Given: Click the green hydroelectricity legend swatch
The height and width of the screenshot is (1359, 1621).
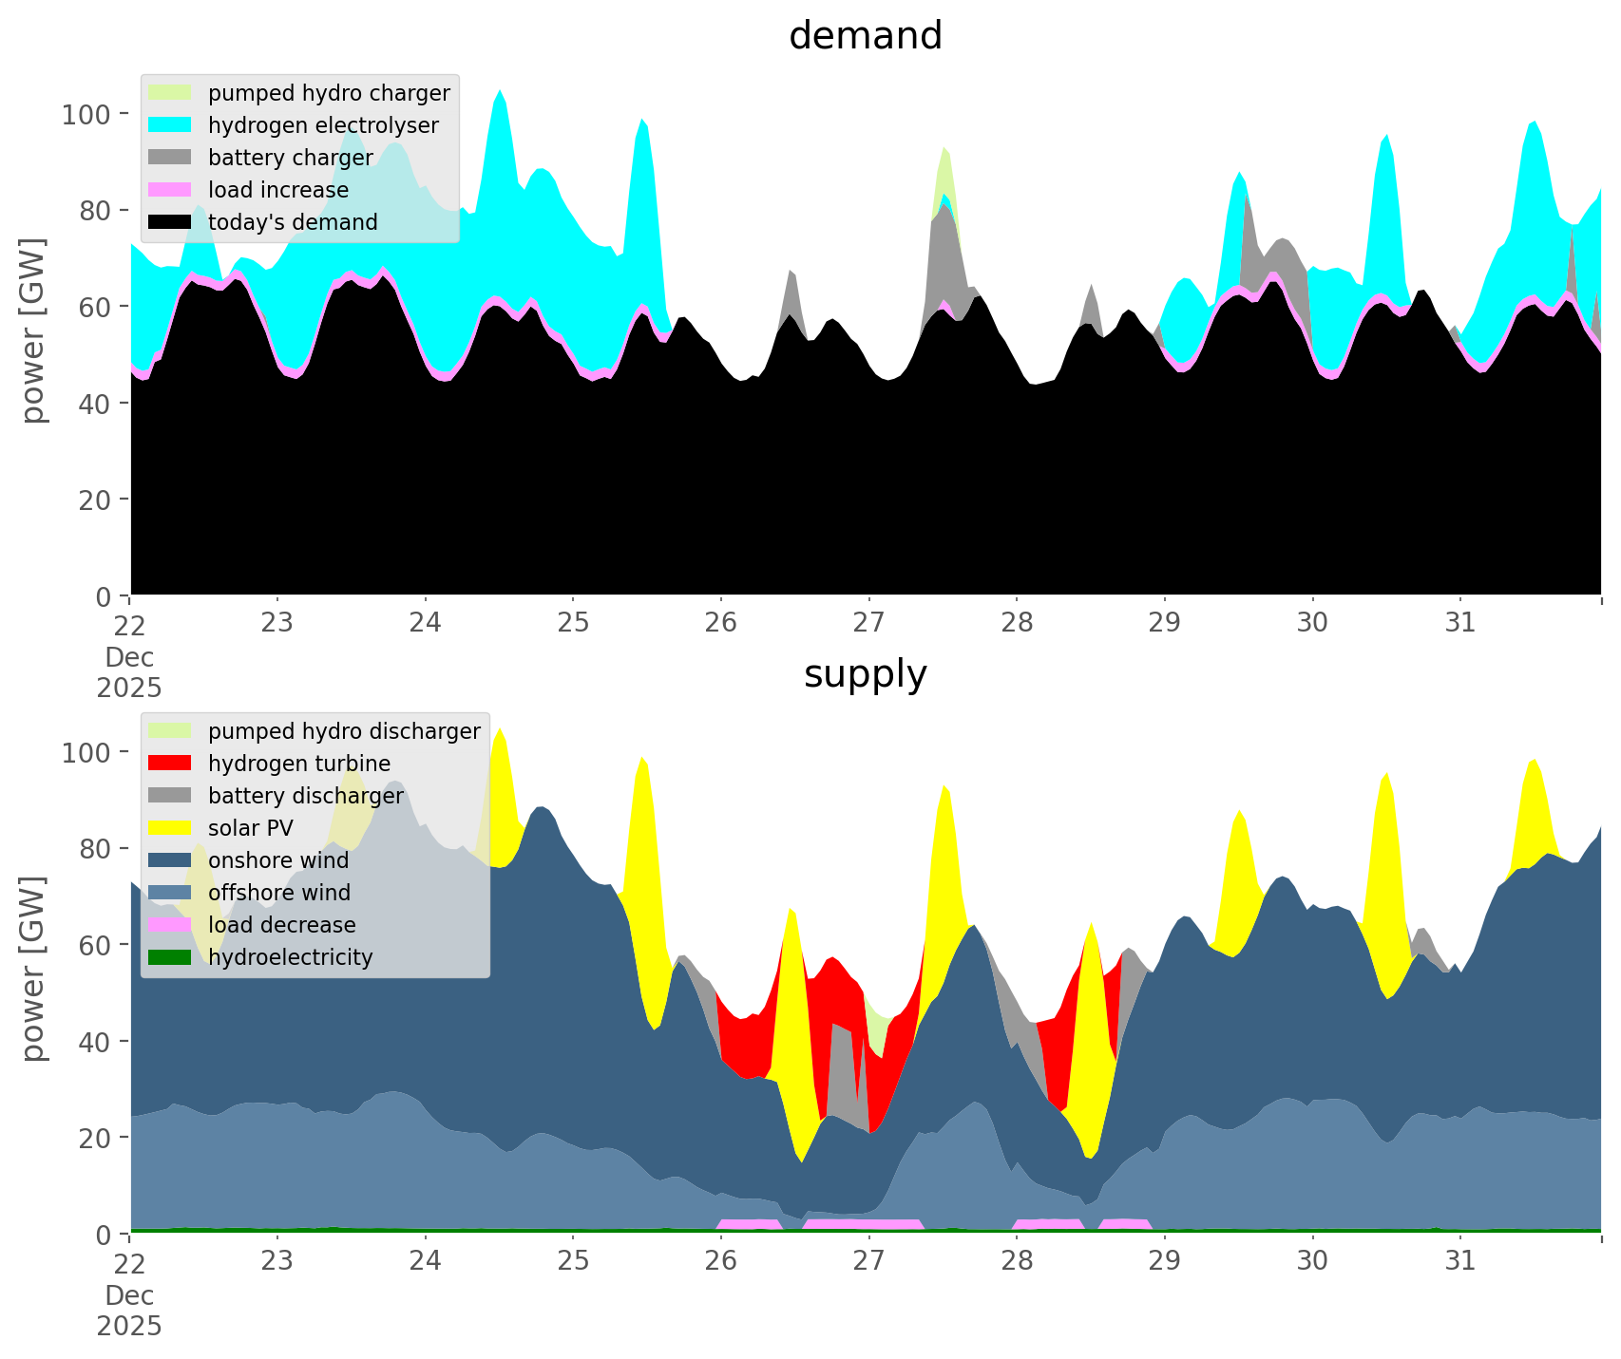Looking at the screenshot, I should (x=170, y=957).
